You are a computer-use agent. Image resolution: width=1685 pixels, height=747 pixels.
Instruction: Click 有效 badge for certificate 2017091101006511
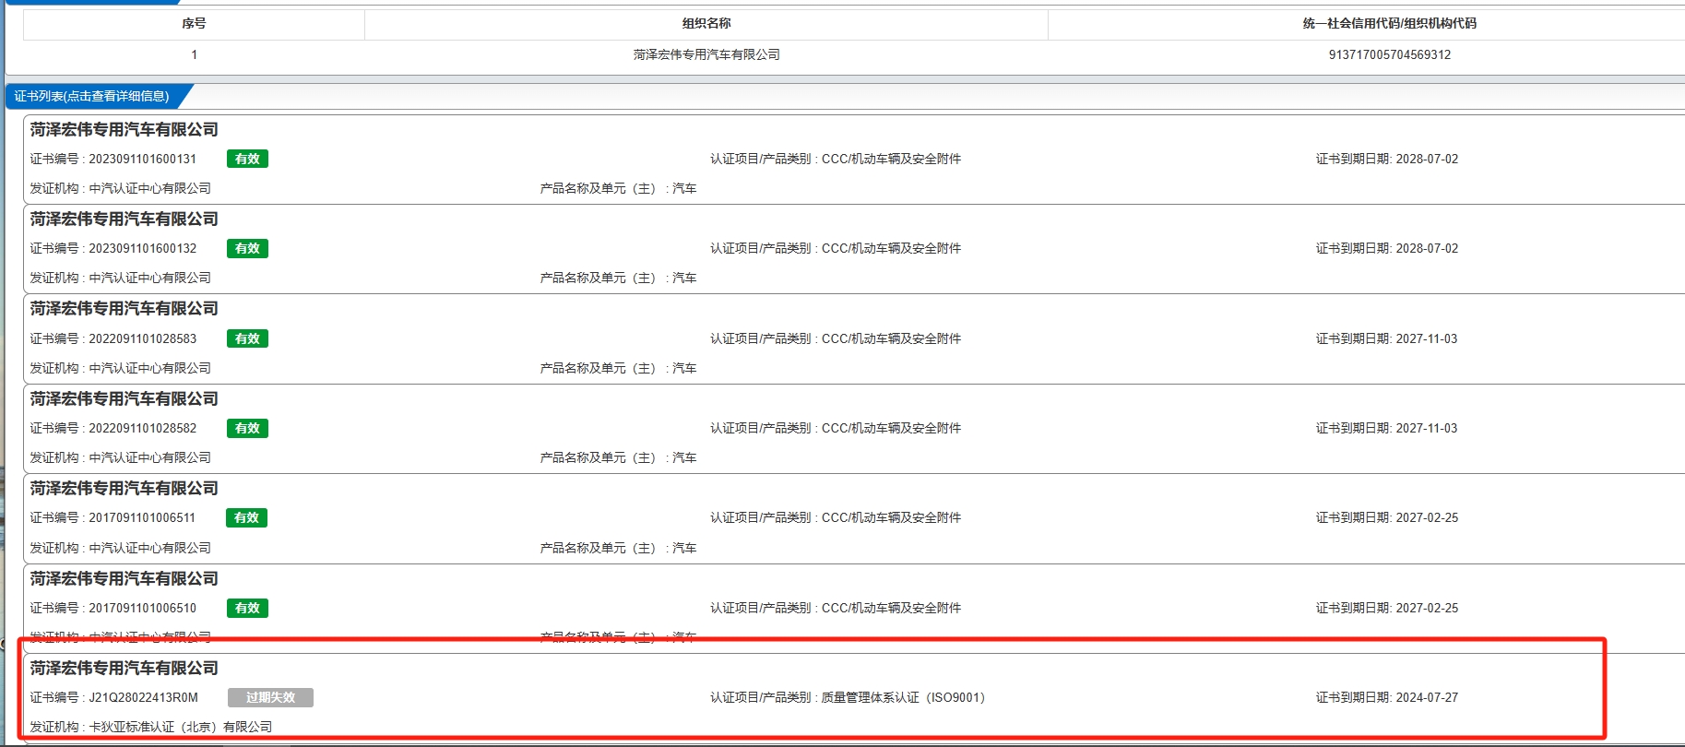[x=246, y=517]
